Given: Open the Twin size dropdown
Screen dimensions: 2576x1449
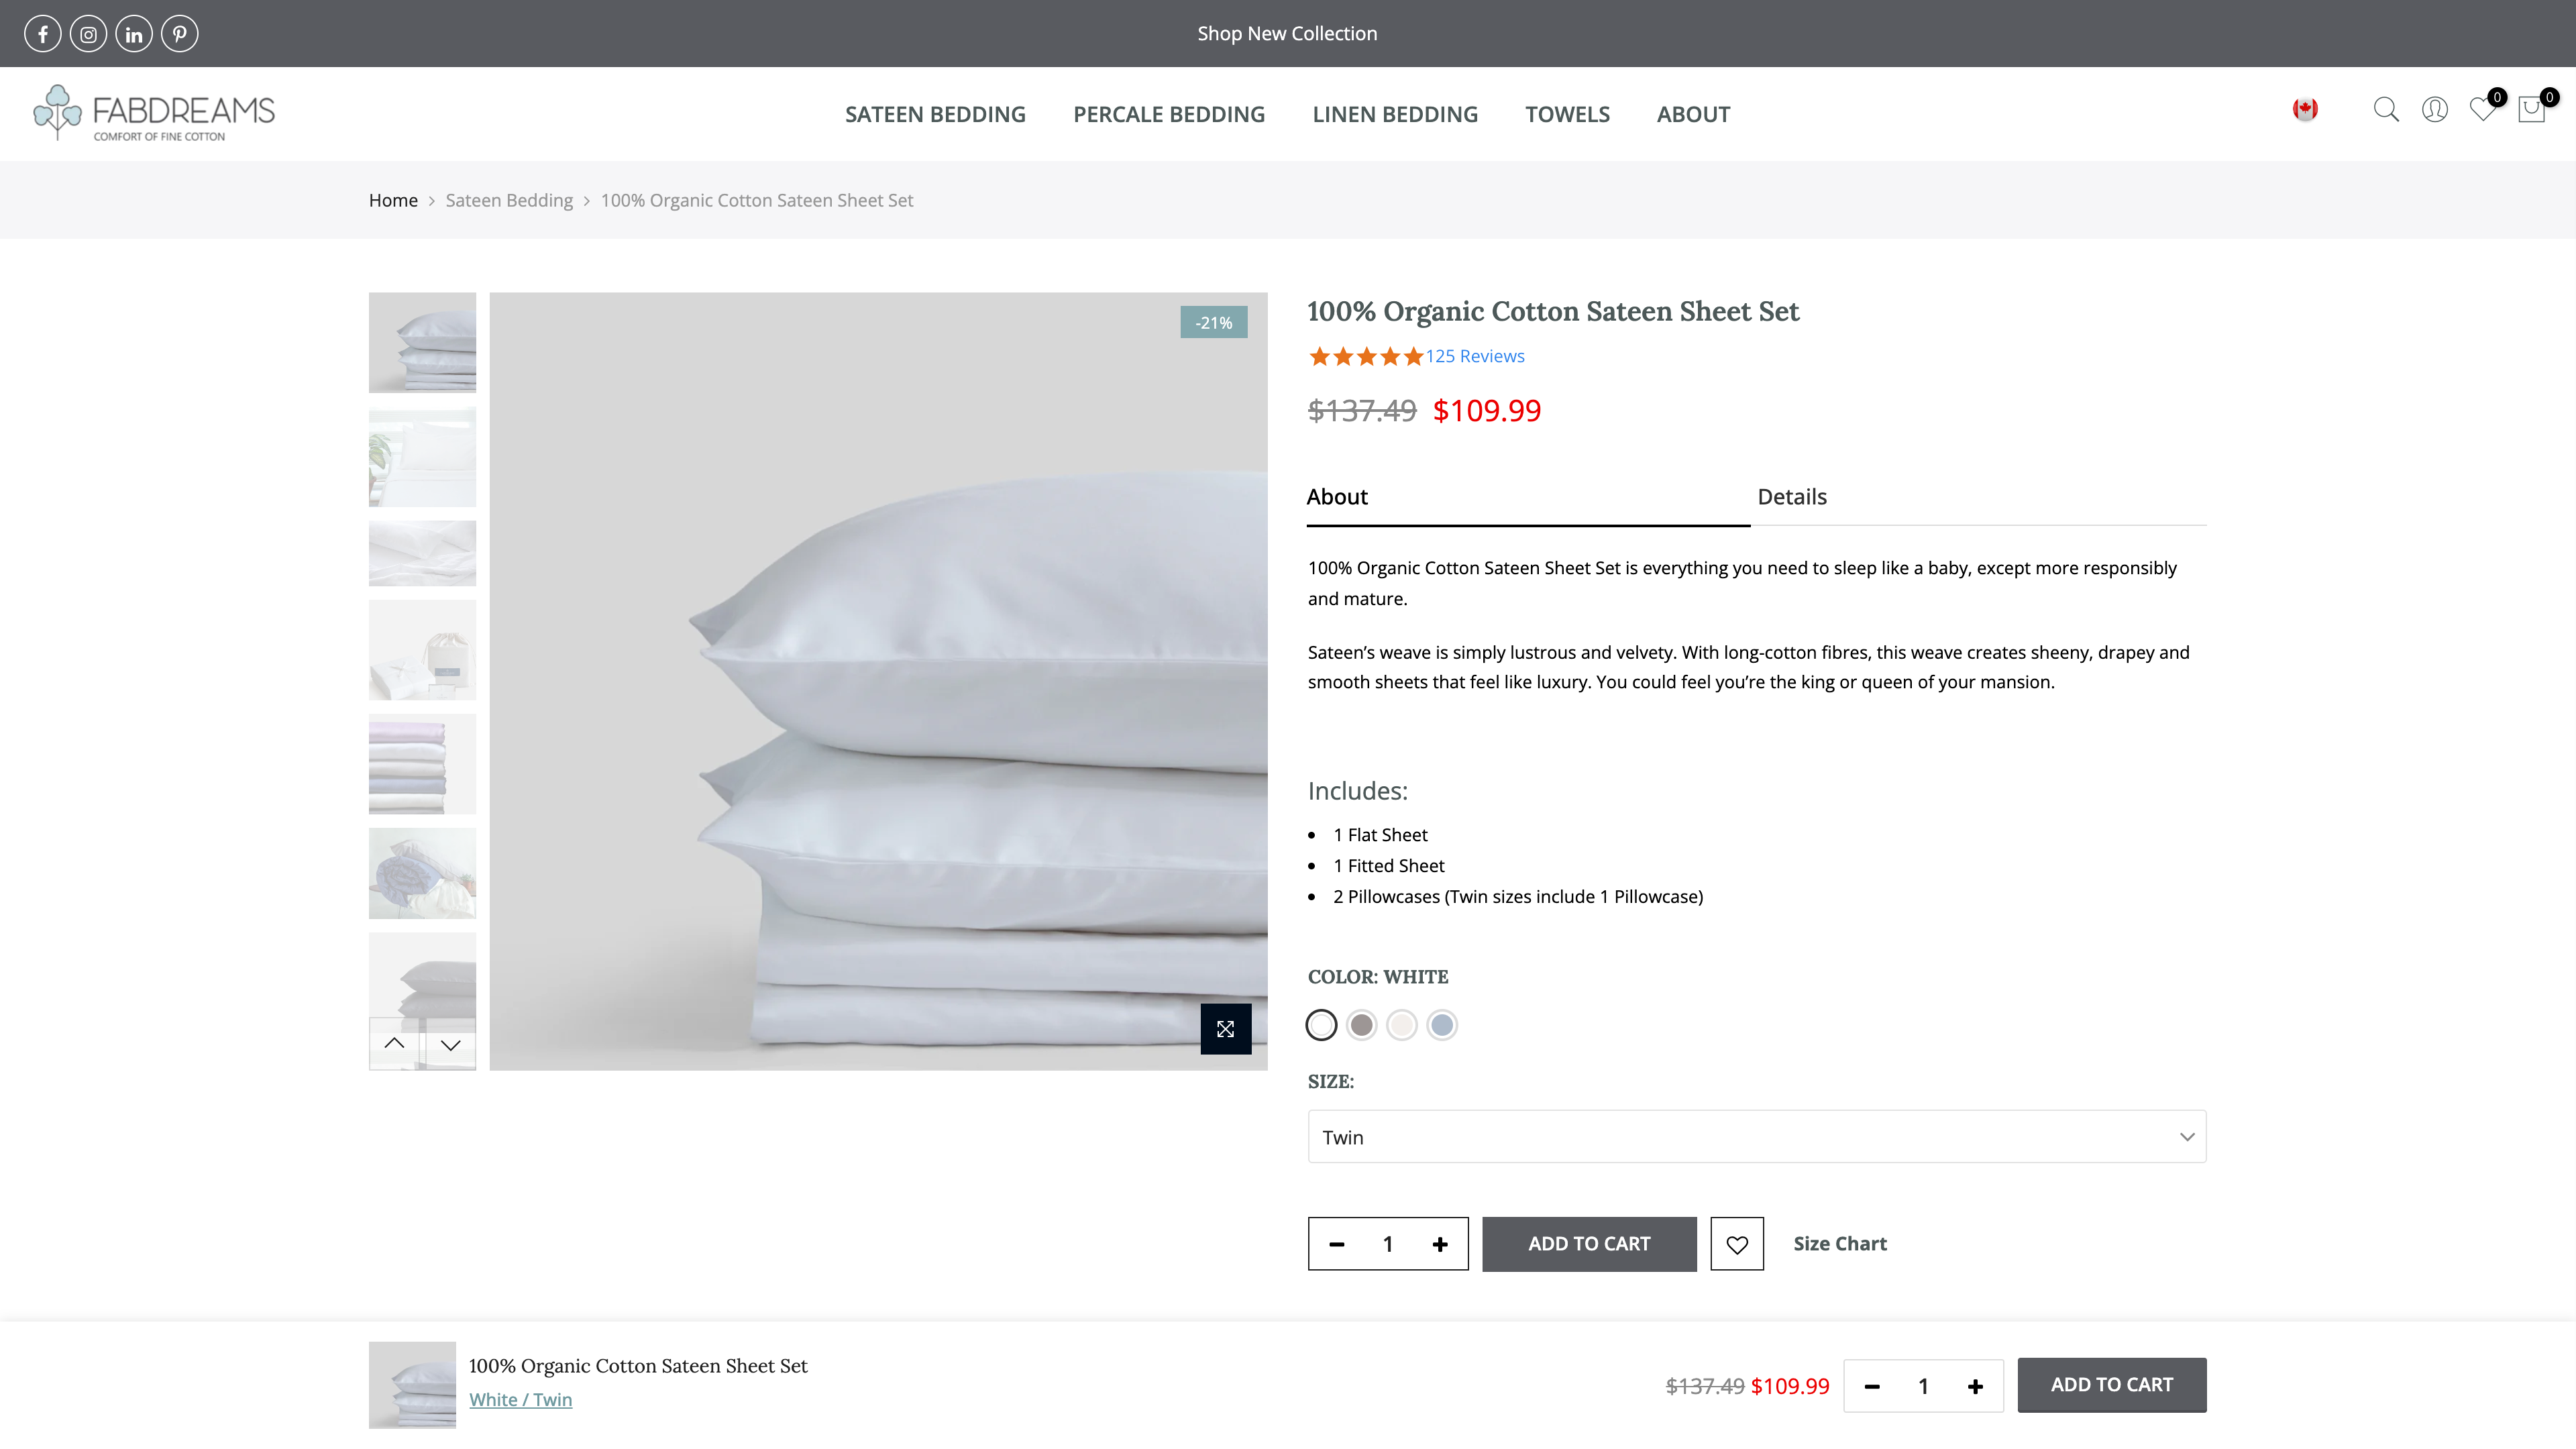Looking at the screenshot, I should tap(1756, 1137).
